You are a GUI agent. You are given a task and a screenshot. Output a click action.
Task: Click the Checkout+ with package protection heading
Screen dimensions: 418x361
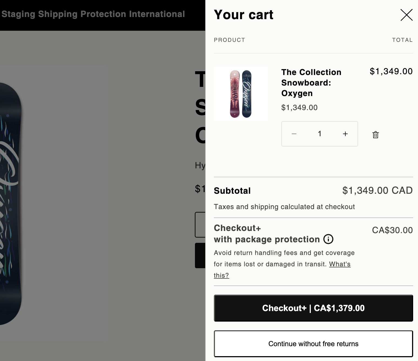click(x=267, y=234)
